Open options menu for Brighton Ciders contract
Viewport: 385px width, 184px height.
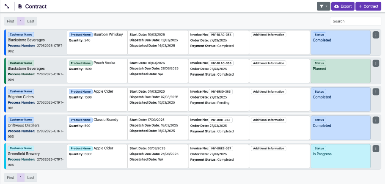[x=376, y=92]
